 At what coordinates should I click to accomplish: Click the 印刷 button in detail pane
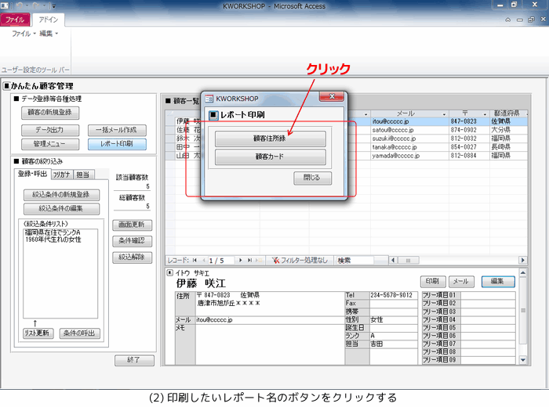point(433,281)
